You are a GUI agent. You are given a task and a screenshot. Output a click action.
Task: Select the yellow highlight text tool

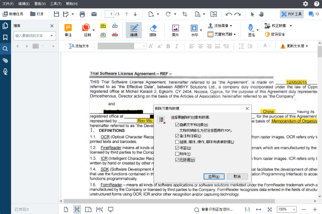pos(103,26)
